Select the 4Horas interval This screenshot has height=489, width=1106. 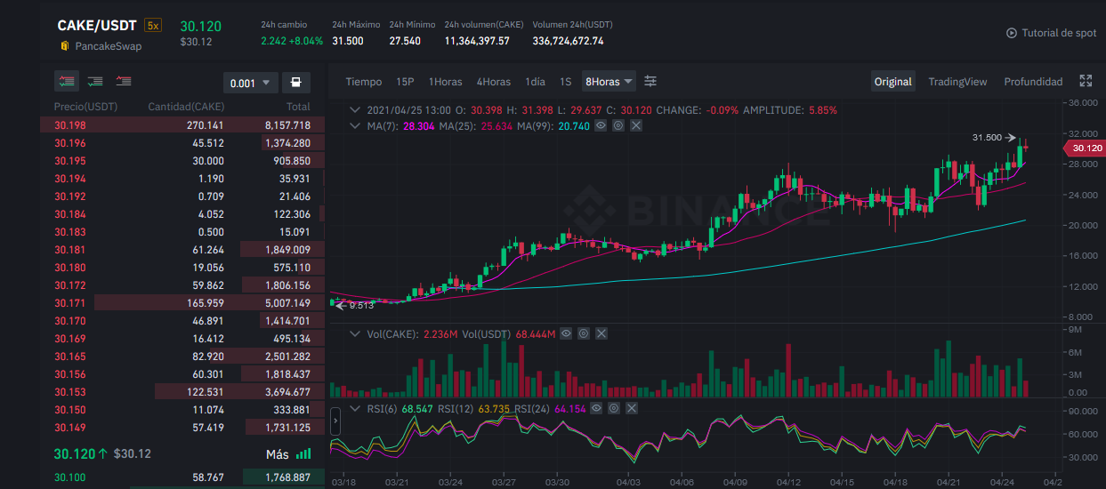(x=494, y=81)
